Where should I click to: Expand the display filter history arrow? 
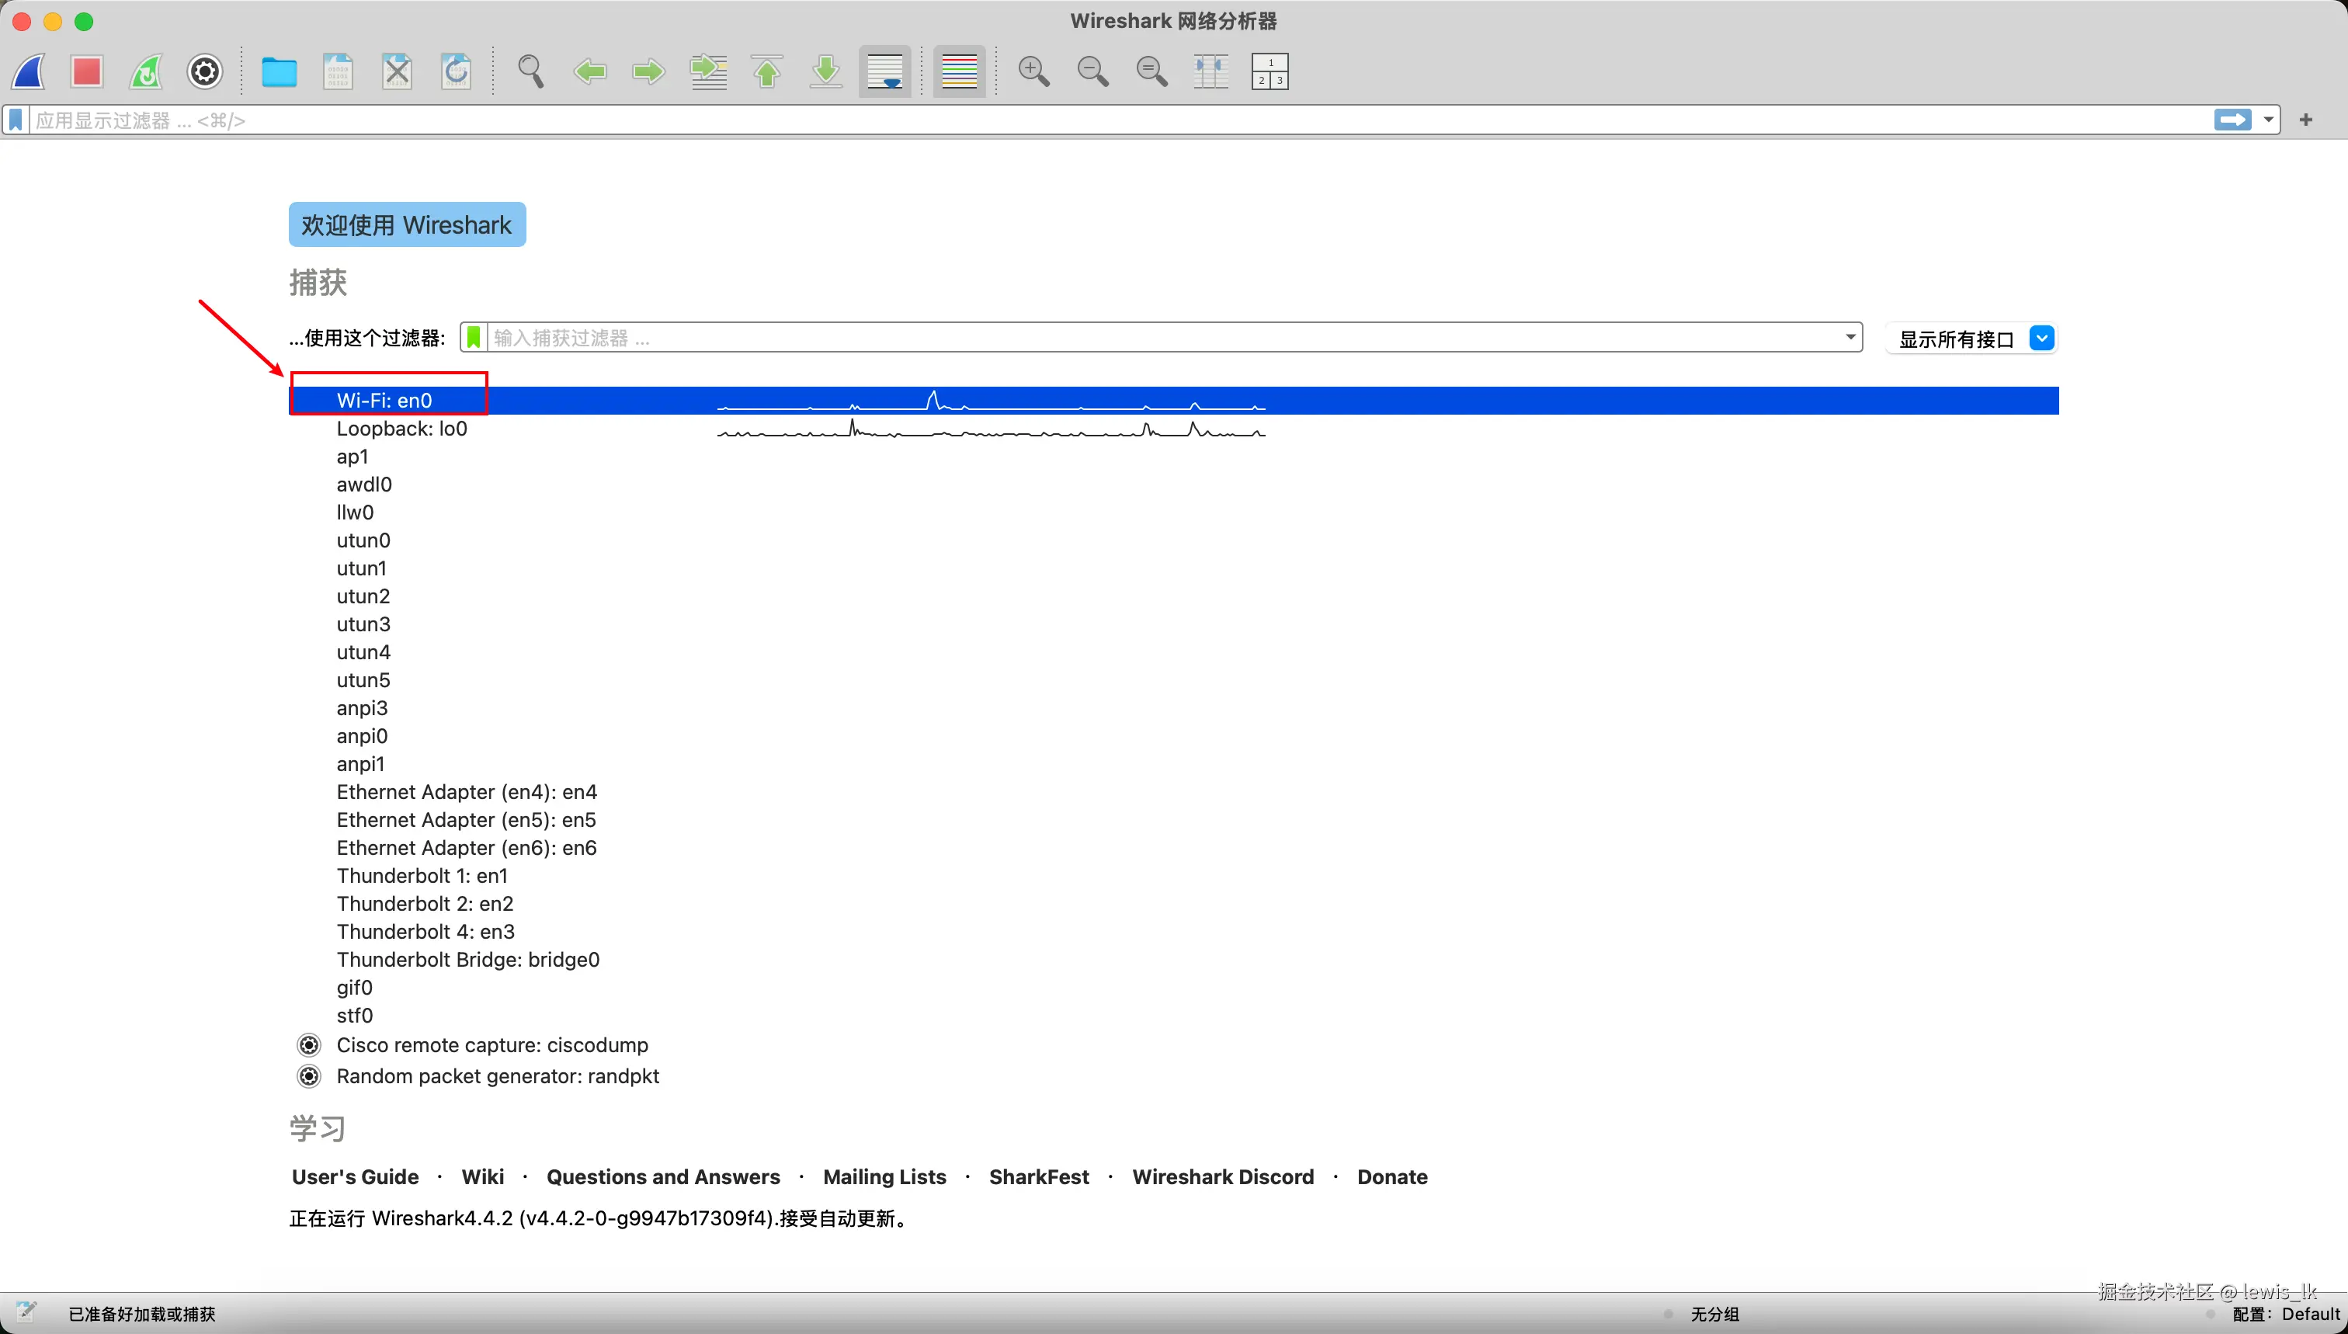click(2268, 120)
